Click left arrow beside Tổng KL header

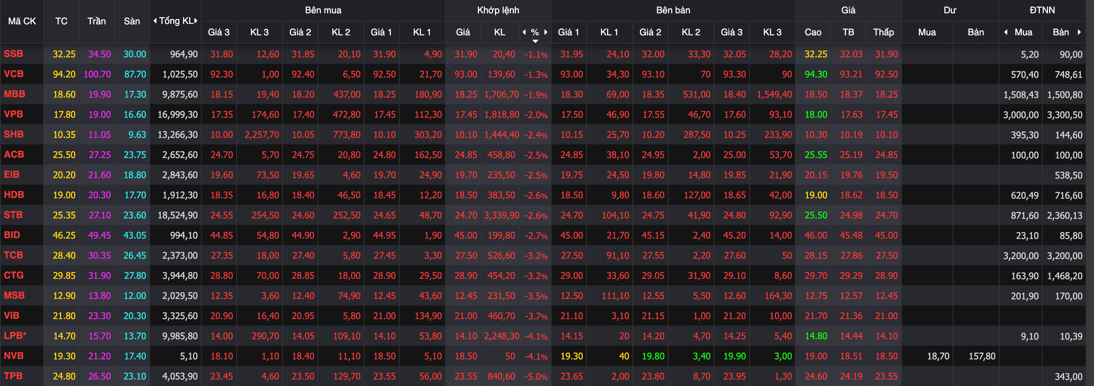pyautogui.click(x=155, y=21)
